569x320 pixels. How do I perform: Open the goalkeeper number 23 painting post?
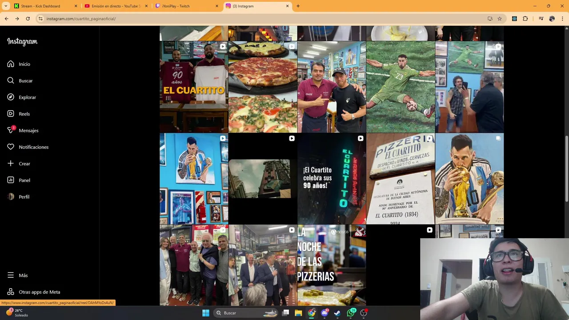pos(401,87)
